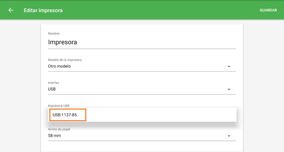Expand the Ancho de papel arrow
This screenshot has height=152, width=284.
(229, 136)
